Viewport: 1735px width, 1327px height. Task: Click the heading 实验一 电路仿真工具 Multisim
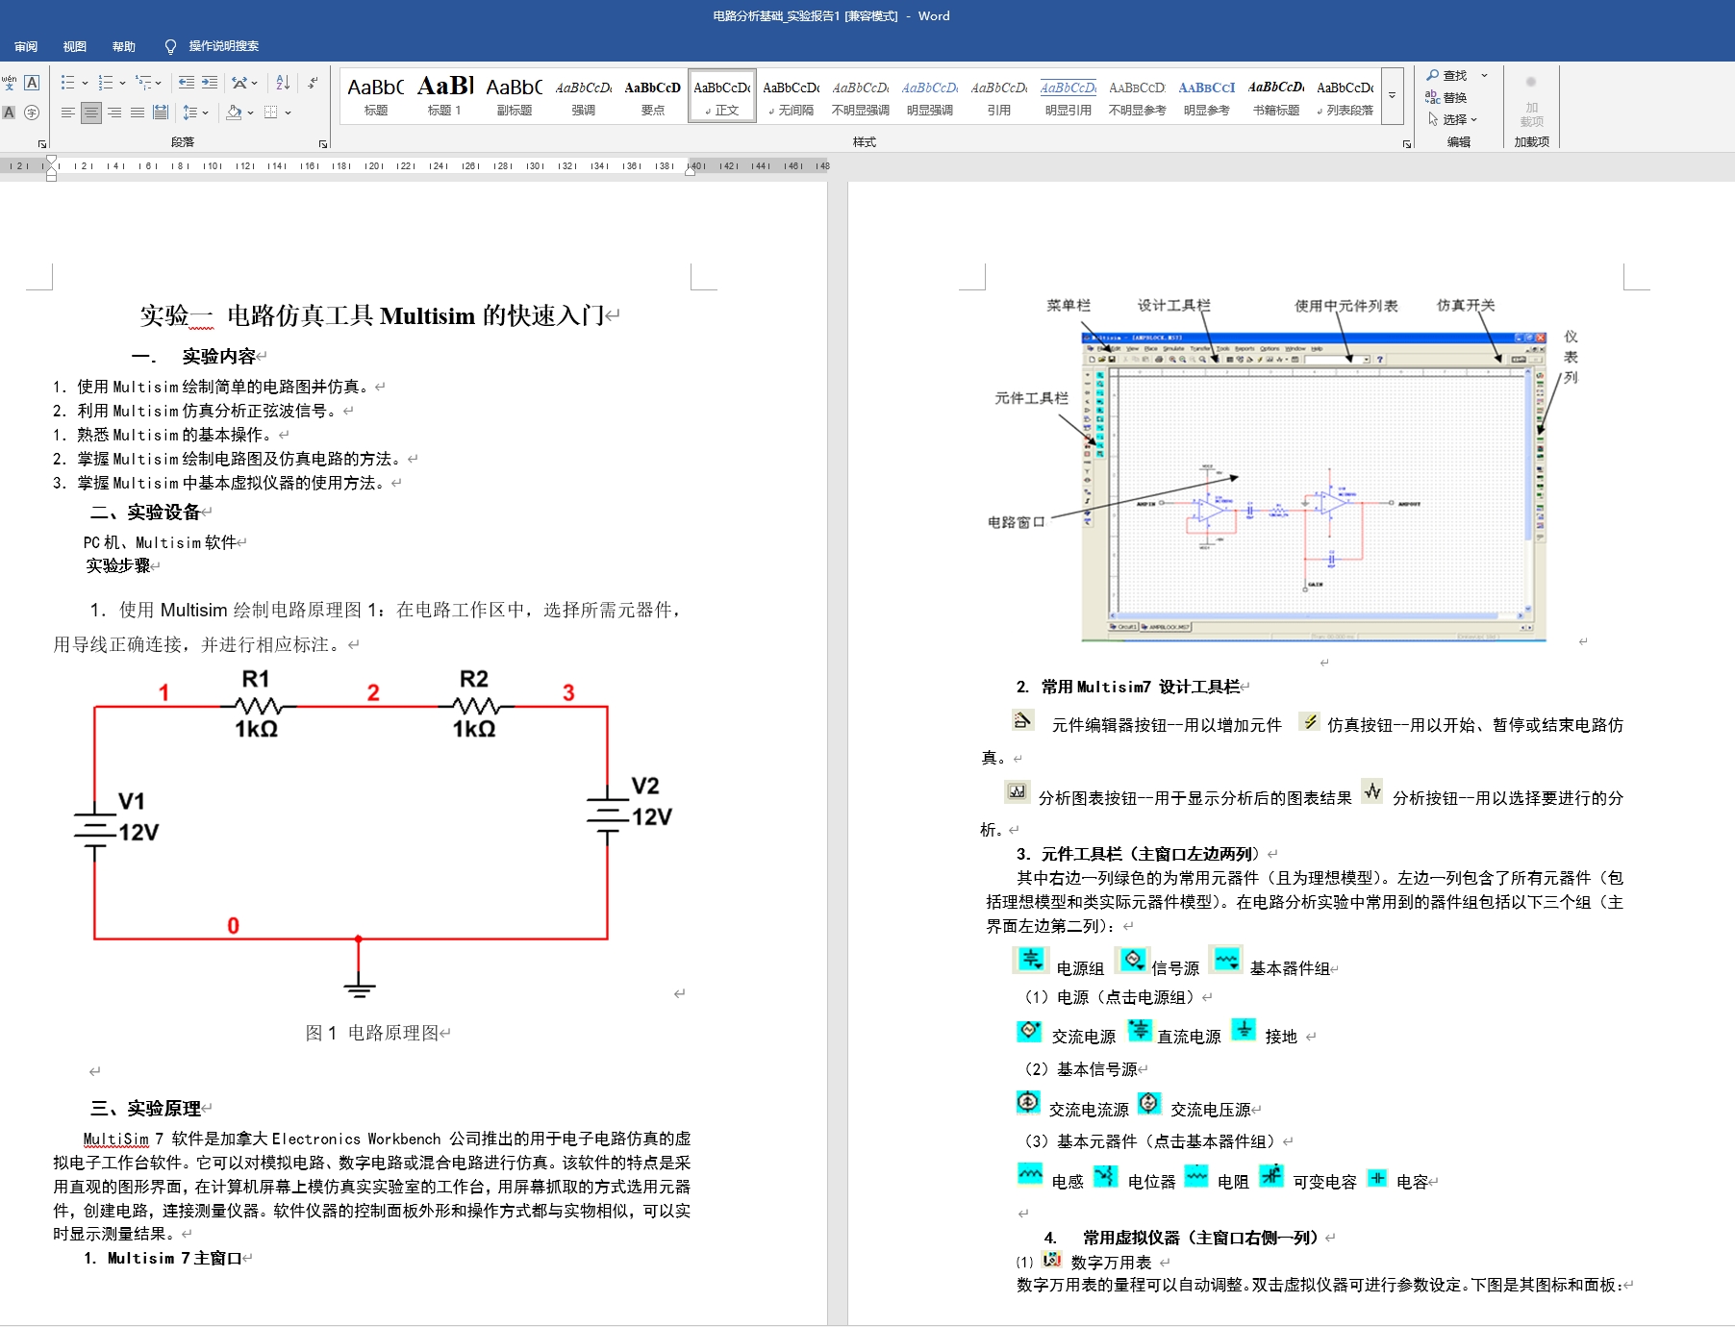pyautogui.click(x=372, y=315)
